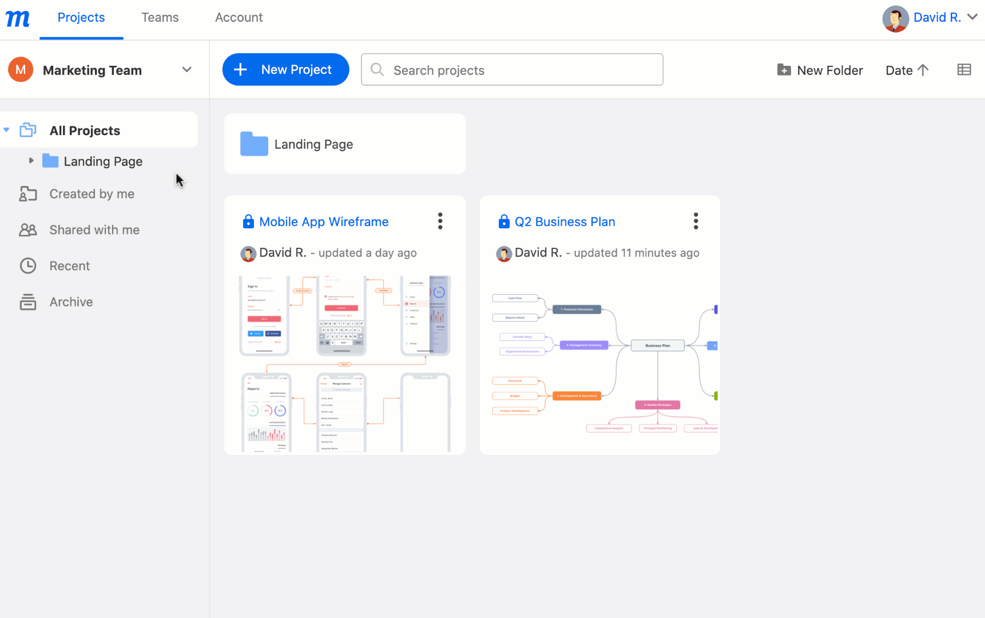This screenshot has height=618, width=985.
Task: Select the Shared with me icon
Action: click(27, 229)
